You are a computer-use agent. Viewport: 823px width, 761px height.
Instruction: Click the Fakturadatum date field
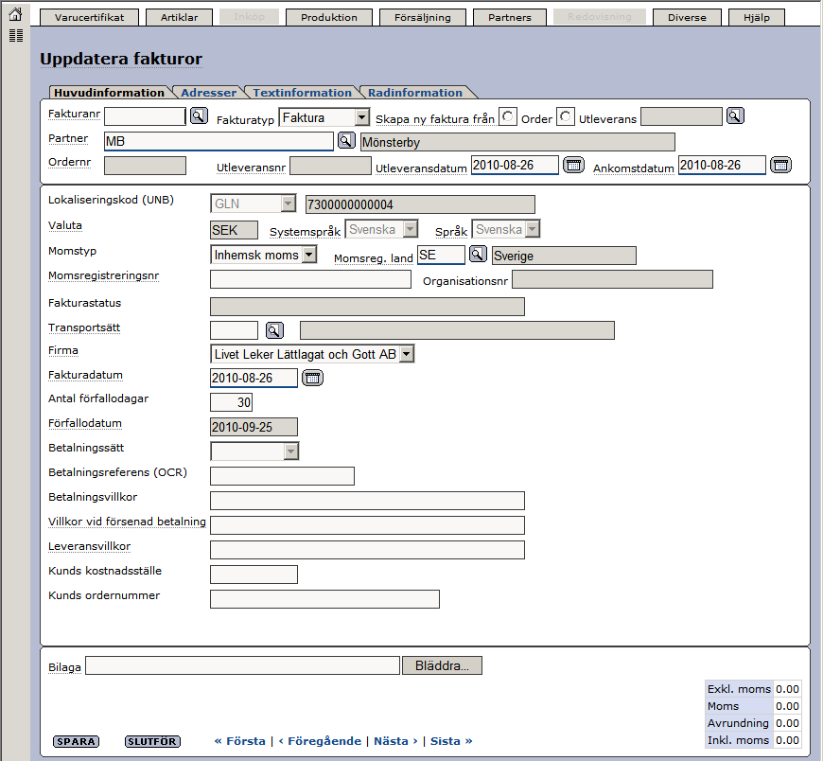point(254,378)
